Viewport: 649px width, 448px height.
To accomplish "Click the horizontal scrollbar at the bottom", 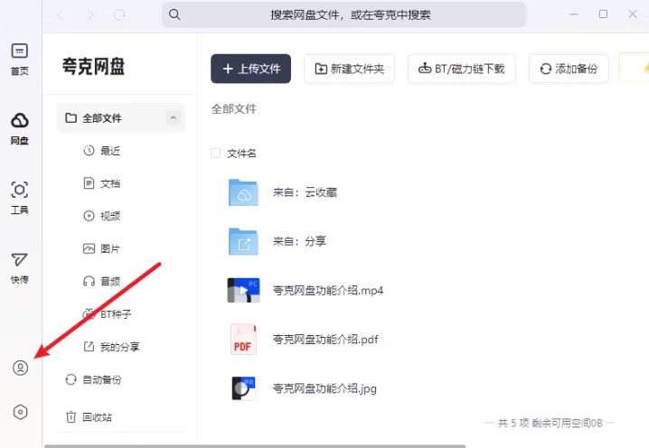I will (x=255, y=446).
